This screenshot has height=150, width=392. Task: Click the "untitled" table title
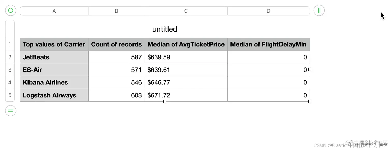165,29
